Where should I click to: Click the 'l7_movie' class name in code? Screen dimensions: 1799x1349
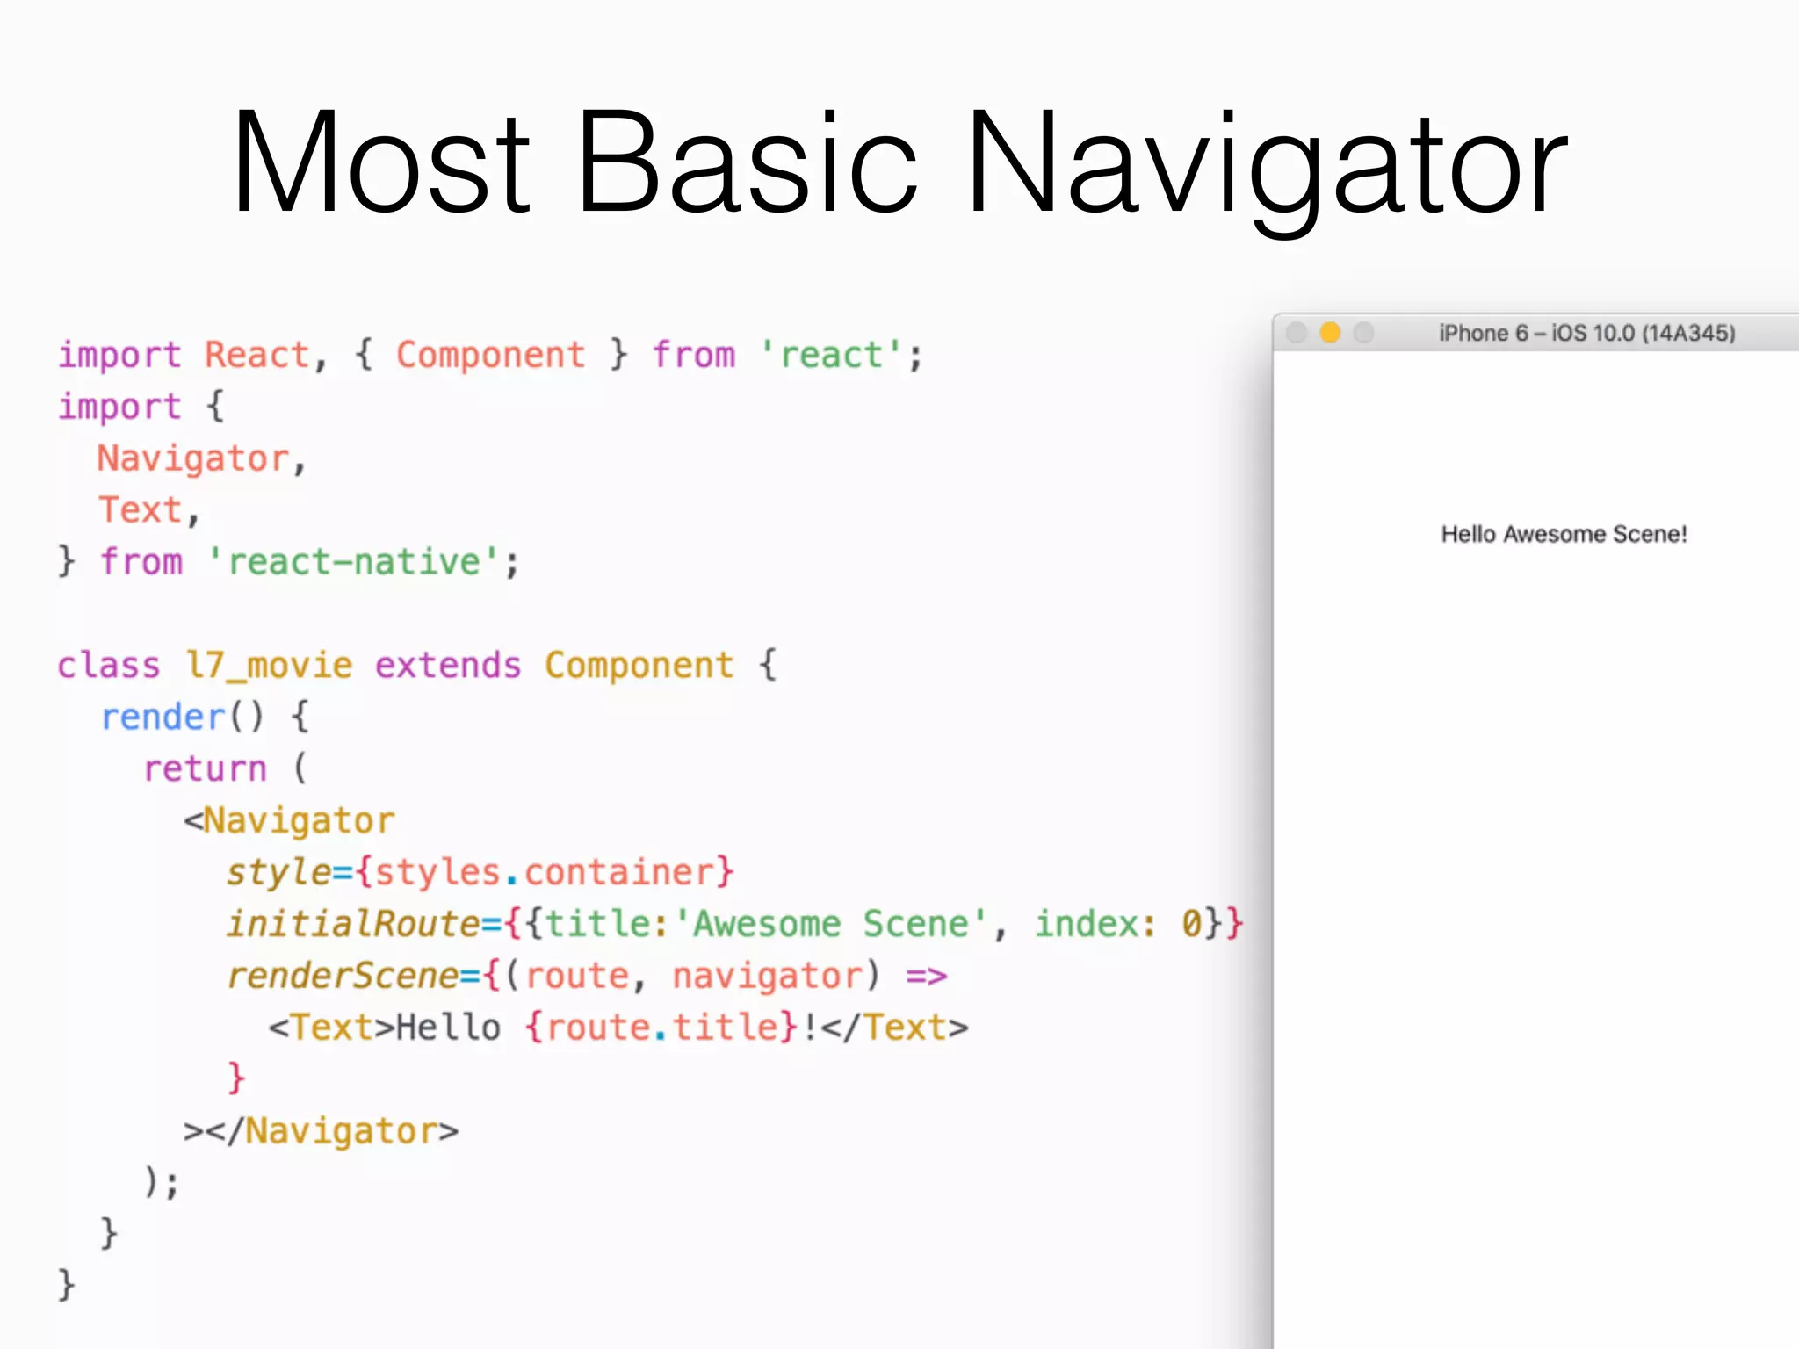pyautogui.click(x=269, y=666)
